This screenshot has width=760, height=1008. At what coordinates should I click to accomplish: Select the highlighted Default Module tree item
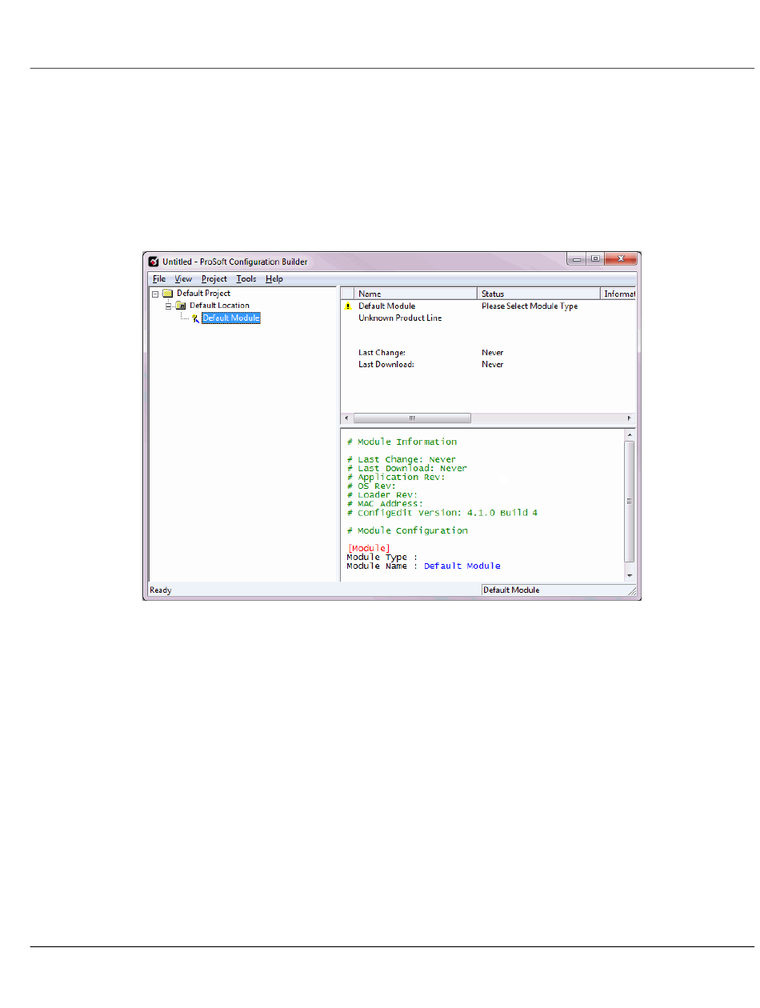(231, 318)
